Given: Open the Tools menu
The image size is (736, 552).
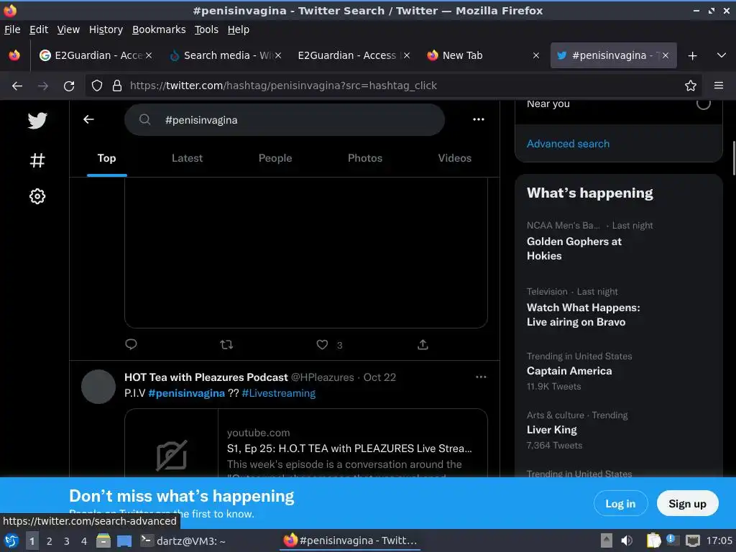Looking at the screenshot, I should tap(206, 29).
